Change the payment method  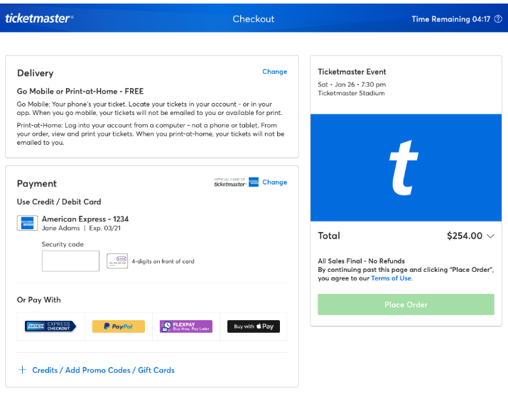tap(274, 182)
